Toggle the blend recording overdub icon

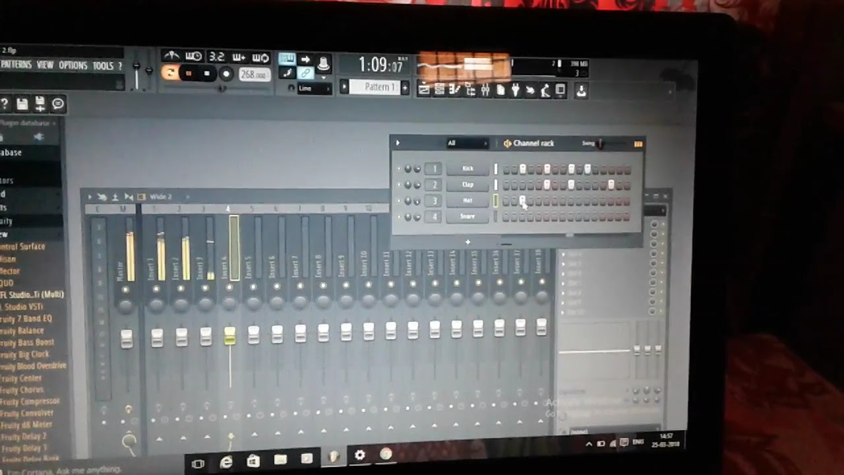click(x=239, y=57)
